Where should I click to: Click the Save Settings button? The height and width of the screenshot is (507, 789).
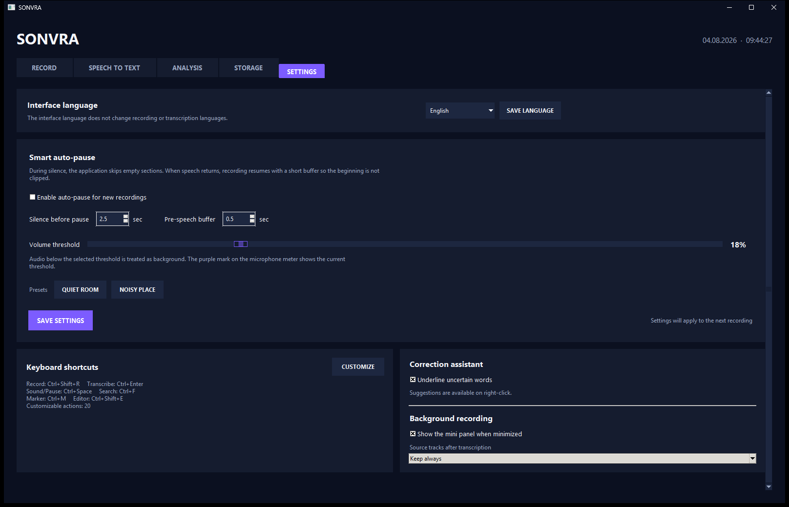[61, 321]
